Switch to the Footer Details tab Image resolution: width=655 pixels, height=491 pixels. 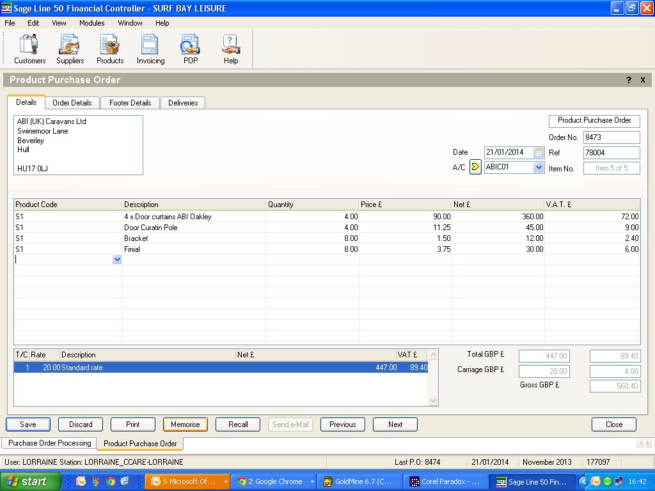130,103
